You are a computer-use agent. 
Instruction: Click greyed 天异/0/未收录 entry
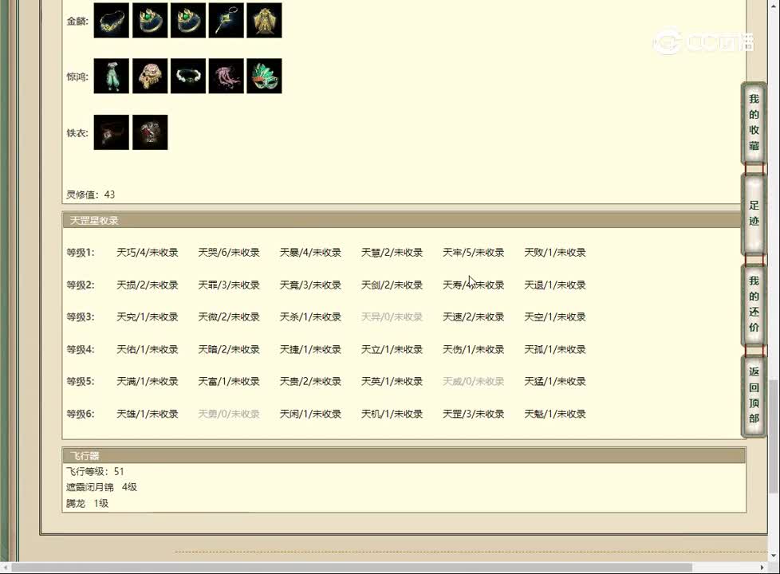tap(392, 316)
